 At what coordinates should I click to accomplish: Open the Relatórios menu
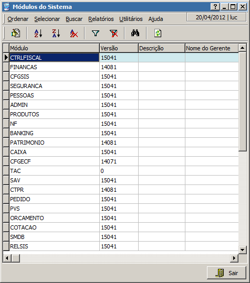pyautogui.click(x=101, y=19)
